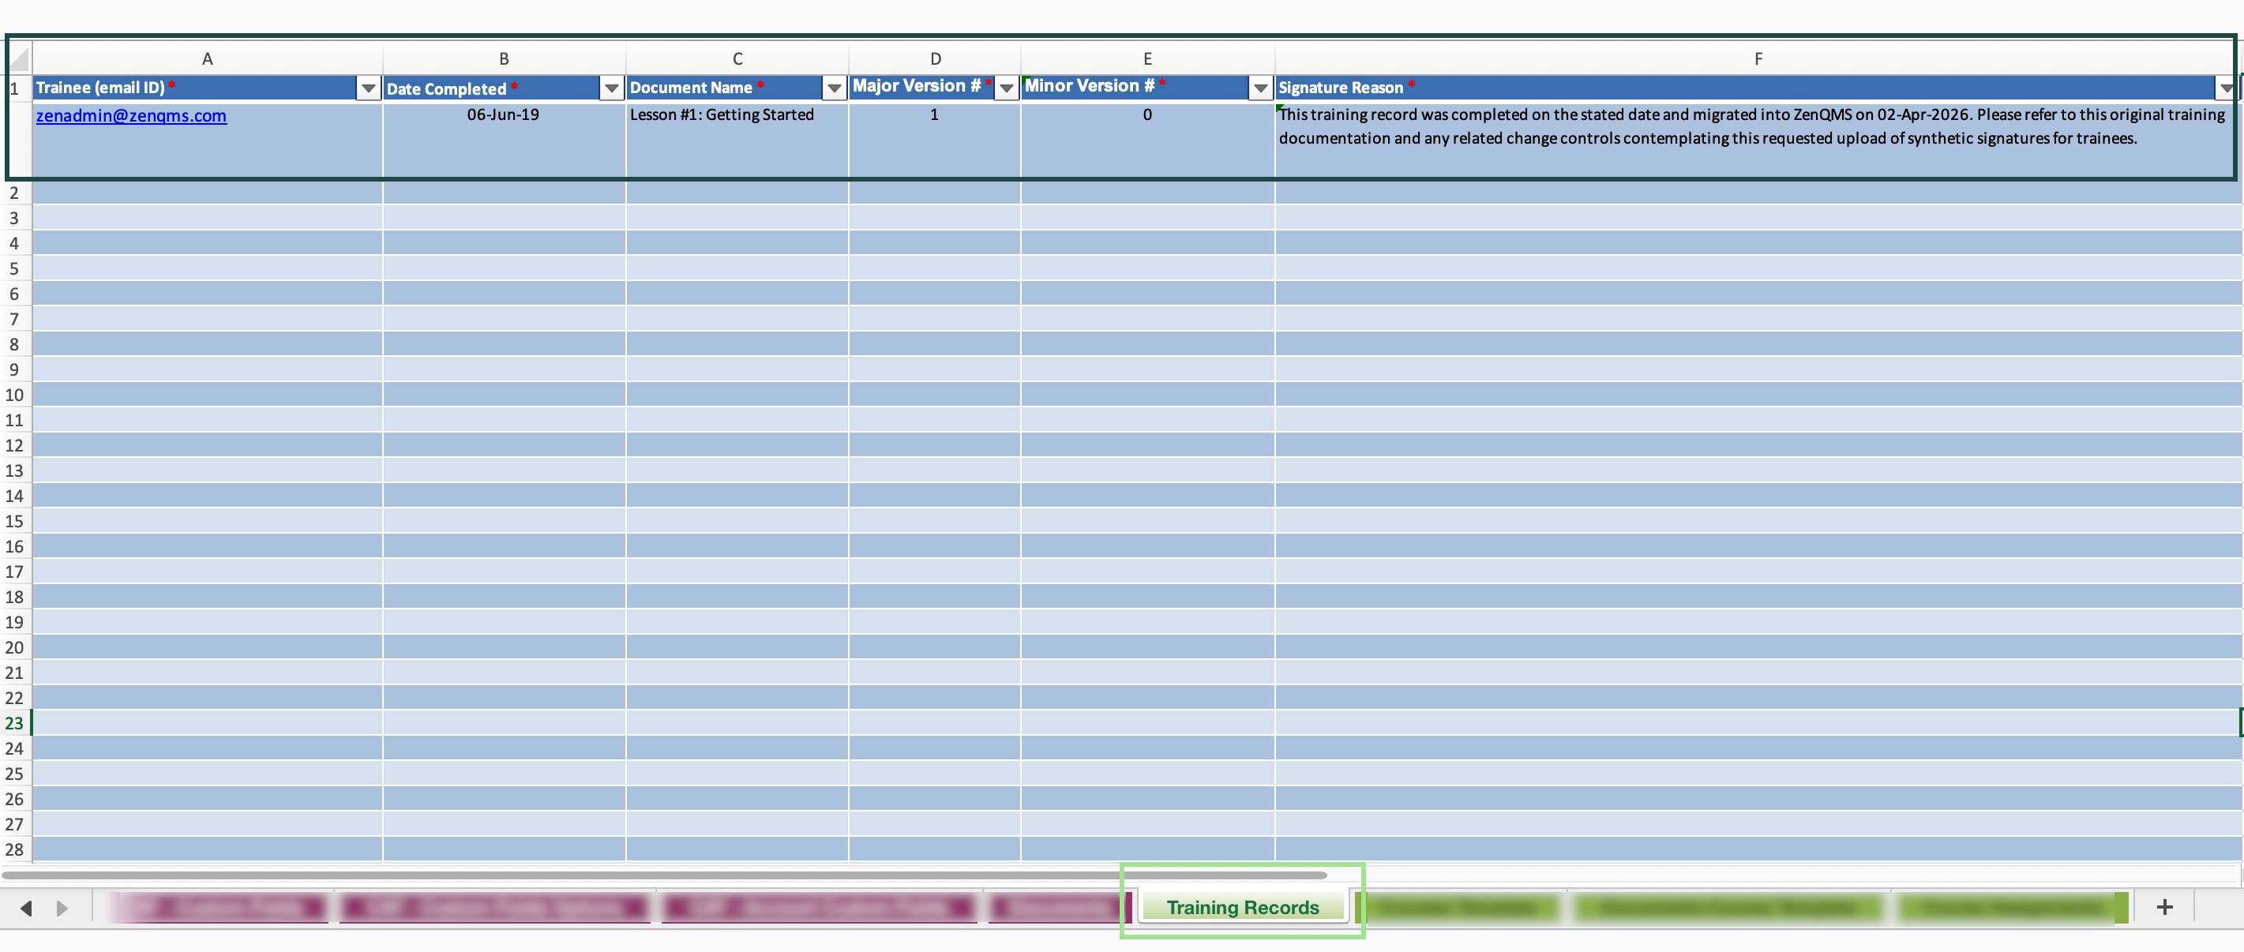Image resolution: width=2244 pixels, height=952 pixels.
Task: Select column E header
Action: [x=1147, y=59]
